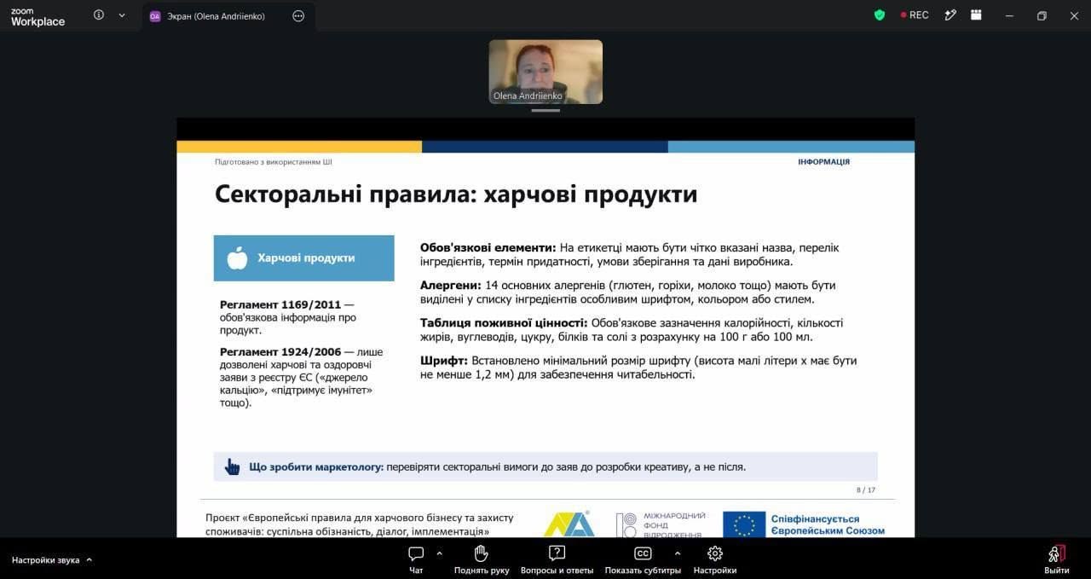Viewport: 1091px width, 579px height.
Task: Open the Chat (Чат) panel
Action: tap(416, 559)
